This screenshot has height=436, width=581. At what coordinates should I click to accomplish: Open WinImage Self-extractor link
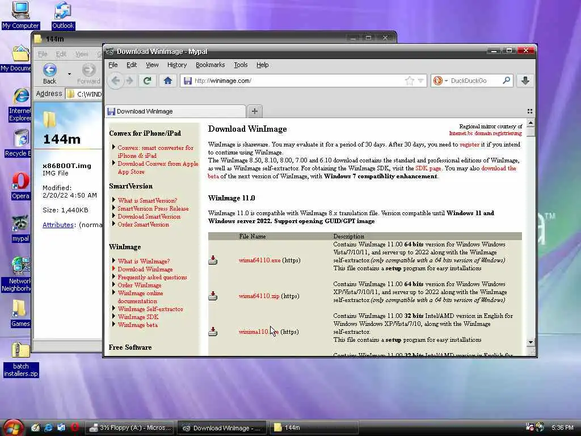point(150,309)
